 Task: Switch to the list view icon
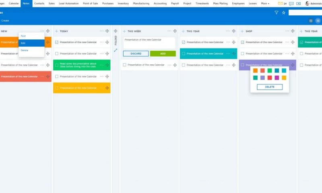[318, 21]
